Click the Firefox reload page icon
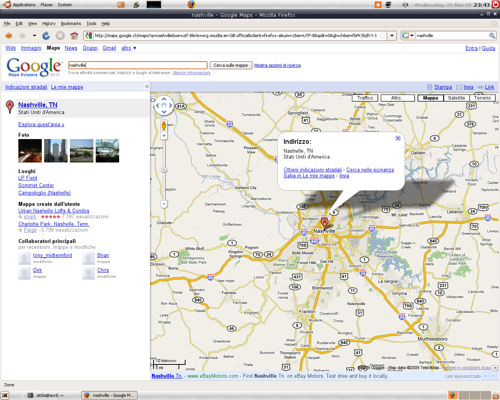This screenshot has height=400, width=500. (x=46, y=36)
